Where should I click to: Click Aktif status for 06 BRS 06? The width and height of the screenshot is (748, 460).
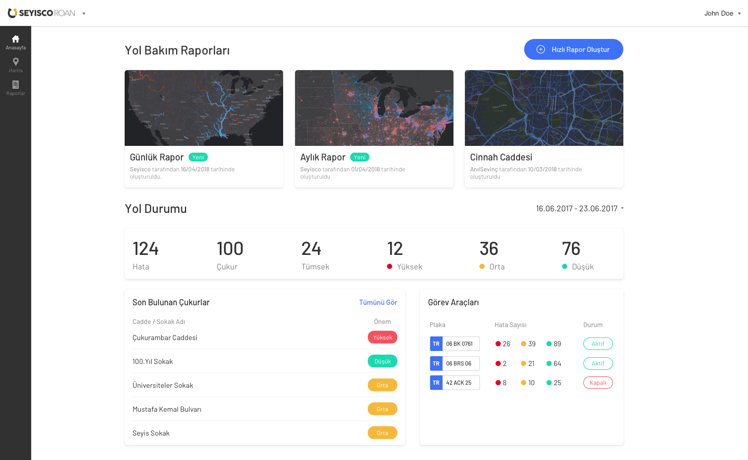tap(598, 363)
